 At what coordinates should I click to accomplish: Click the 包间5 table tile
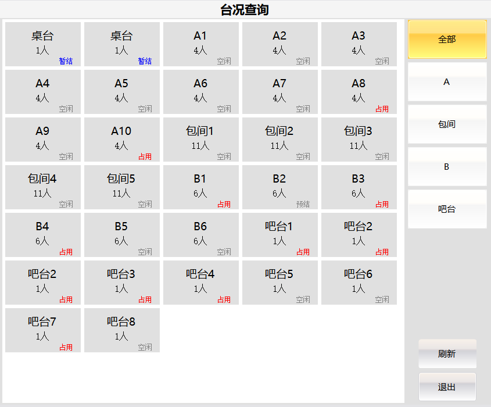coord(121,187)
